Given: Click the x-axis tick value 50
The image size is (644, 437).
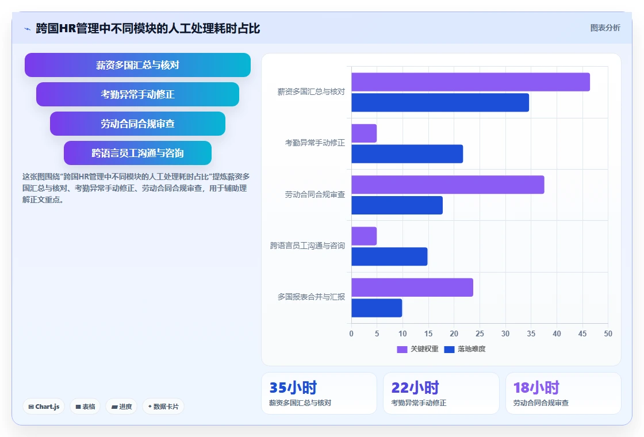Looking at the screenshot, I should pyautogui.click(x=608, y=334).
